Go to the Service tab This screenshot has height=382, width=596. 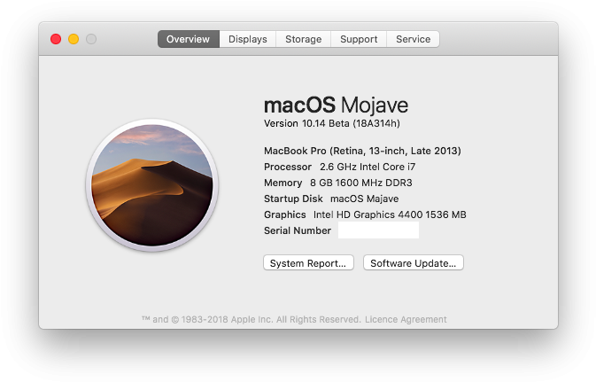pos(414,39)
